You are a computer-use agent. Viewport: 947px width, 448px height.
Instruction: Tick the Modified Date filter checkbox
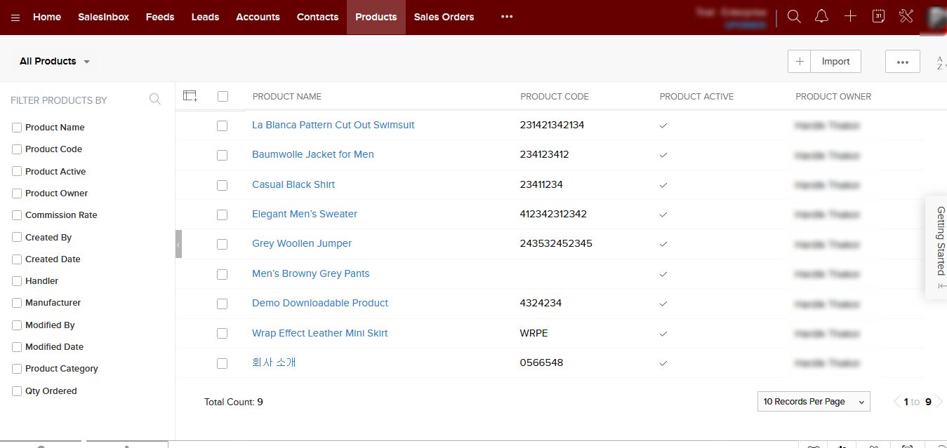coord(17,346)
